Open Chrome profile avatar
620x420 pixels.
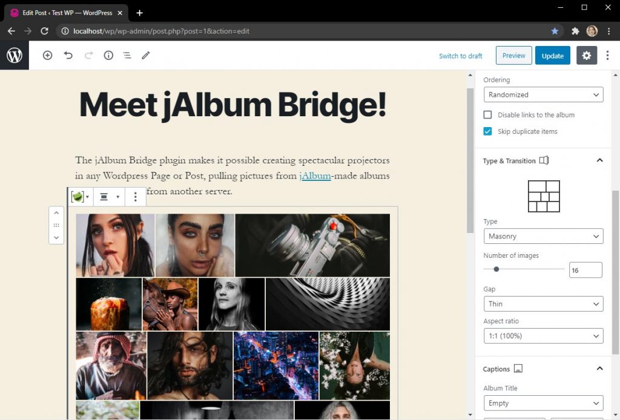pos(592,31)
